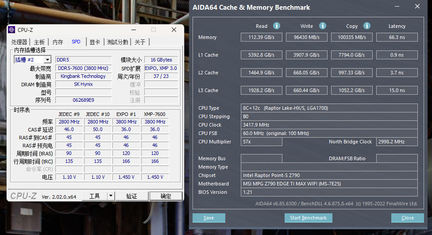The width and height of the screenshot is (432, 235).
Task: Click the BIOS Version 1.21 field
Action: 329,192
